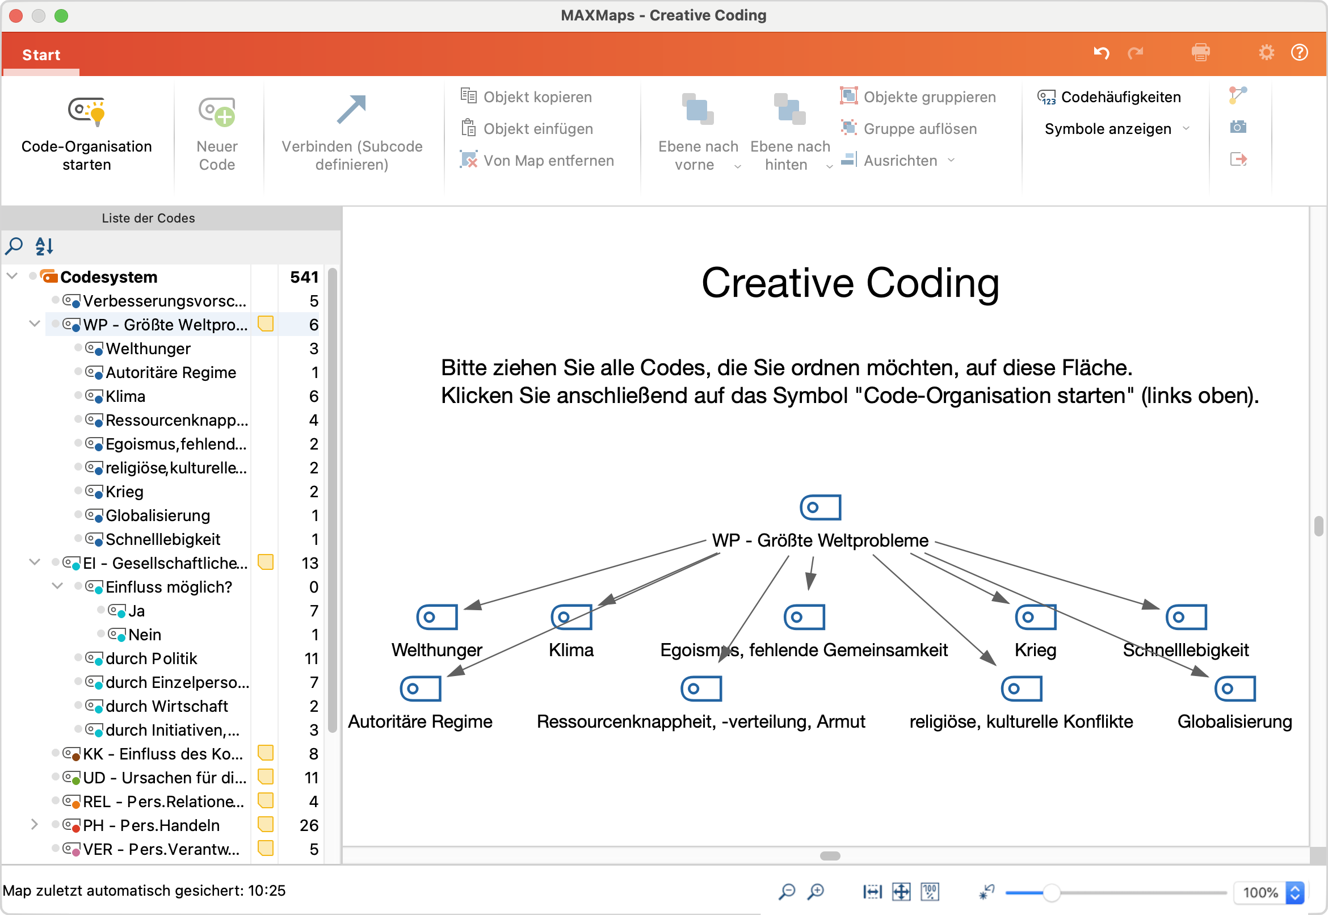This screenshot has width=1328, height=915.
Task: Click the undo arrow
Action: click(x=1101, y=53)
